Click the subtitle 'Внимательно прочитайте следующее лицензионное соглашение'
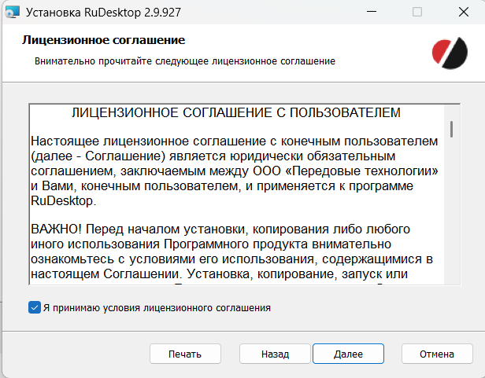Viewport: 485px width, 378px height. point(185,61)
